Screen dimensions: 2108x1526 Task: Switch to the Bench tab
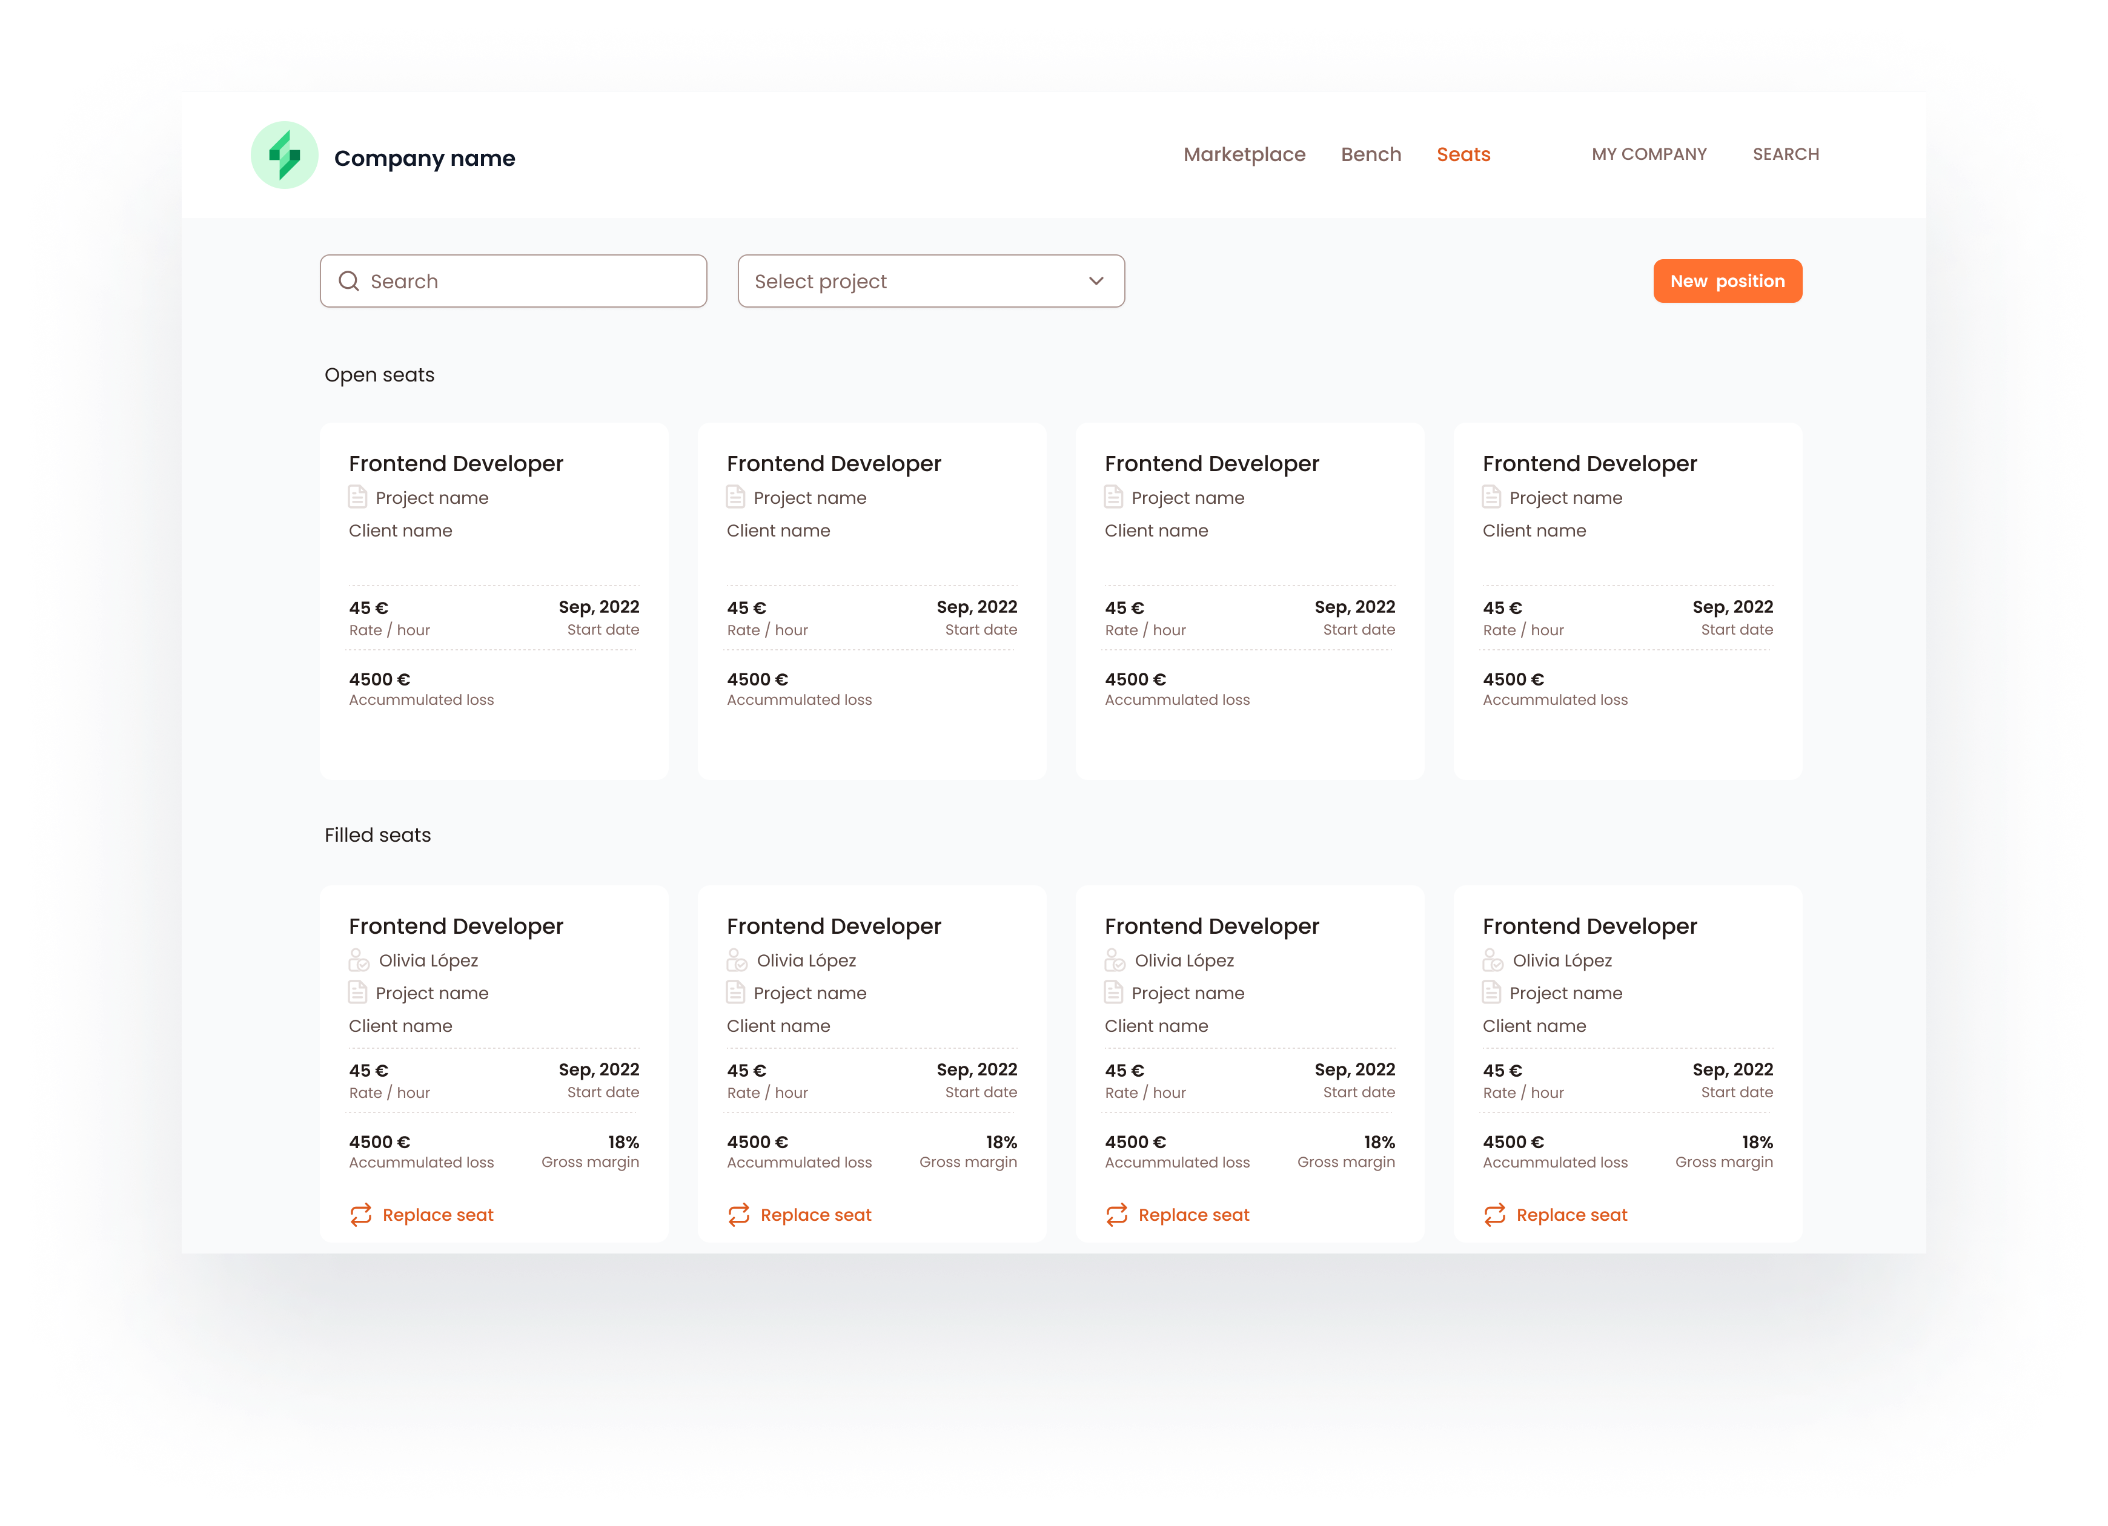click(x=1370, y=154)
